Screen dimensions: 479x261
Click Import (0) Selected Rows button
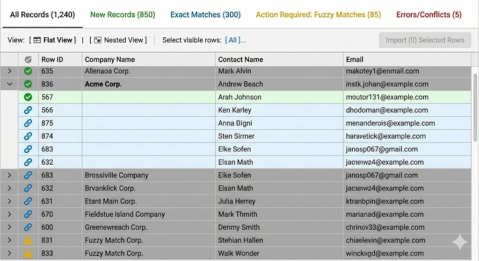tap(425, 40)
